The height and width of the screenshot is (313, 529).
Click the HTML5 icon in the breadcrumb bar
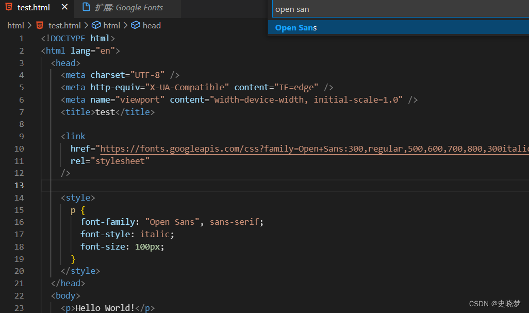40,25
